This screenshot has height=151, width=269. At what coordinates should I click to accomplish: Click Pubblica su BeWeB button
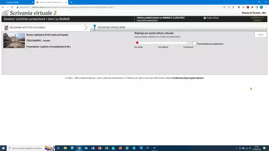coord(257,19)
